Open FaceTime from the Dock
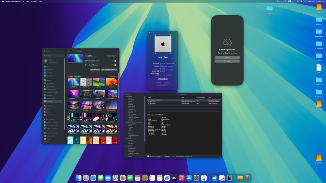 pos(130,178)
